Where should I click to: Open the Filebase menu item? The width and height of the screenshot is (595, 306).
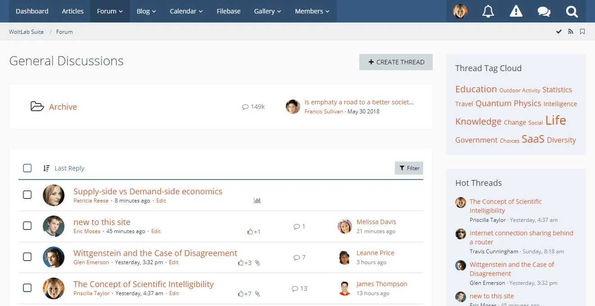click(229, 11)
